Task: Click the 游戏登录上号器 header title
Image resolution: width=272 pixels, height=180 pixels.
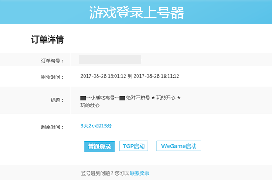Action: pyautogui.click(x=136, y=12)
